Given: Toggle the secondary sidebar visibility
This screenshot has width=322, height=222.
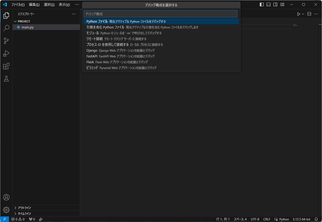Looking at the screenshot, I should pyautogui.click(x=275, y=4).
